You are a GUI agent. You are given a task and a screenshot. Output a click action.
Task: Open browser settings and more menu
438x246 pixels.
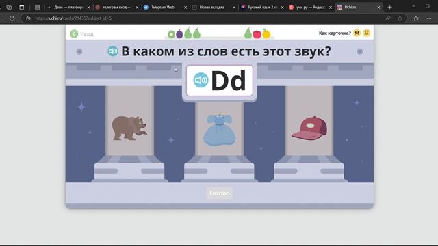tap(429, 18)
